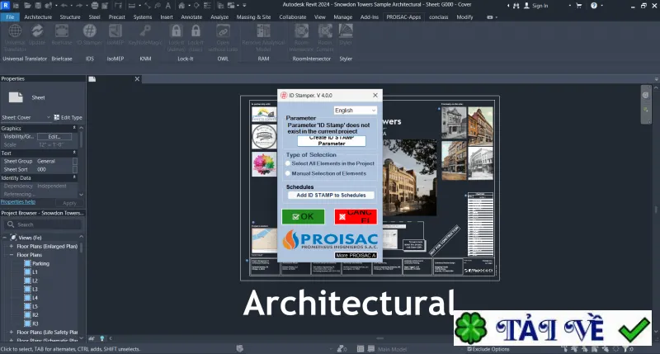The image size is (660, 354).
Task: Open the English language dropdown
Action: 356,111
